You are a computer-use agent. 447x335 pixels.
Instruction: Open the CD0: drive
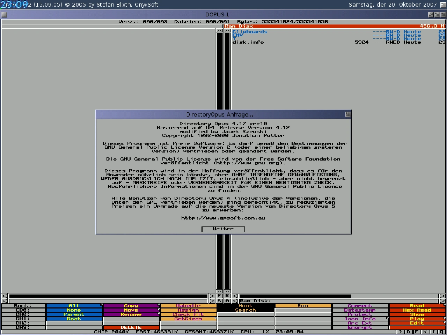[x=23, y=310]
